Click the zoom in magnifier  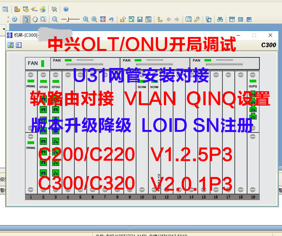coord(86,19)
